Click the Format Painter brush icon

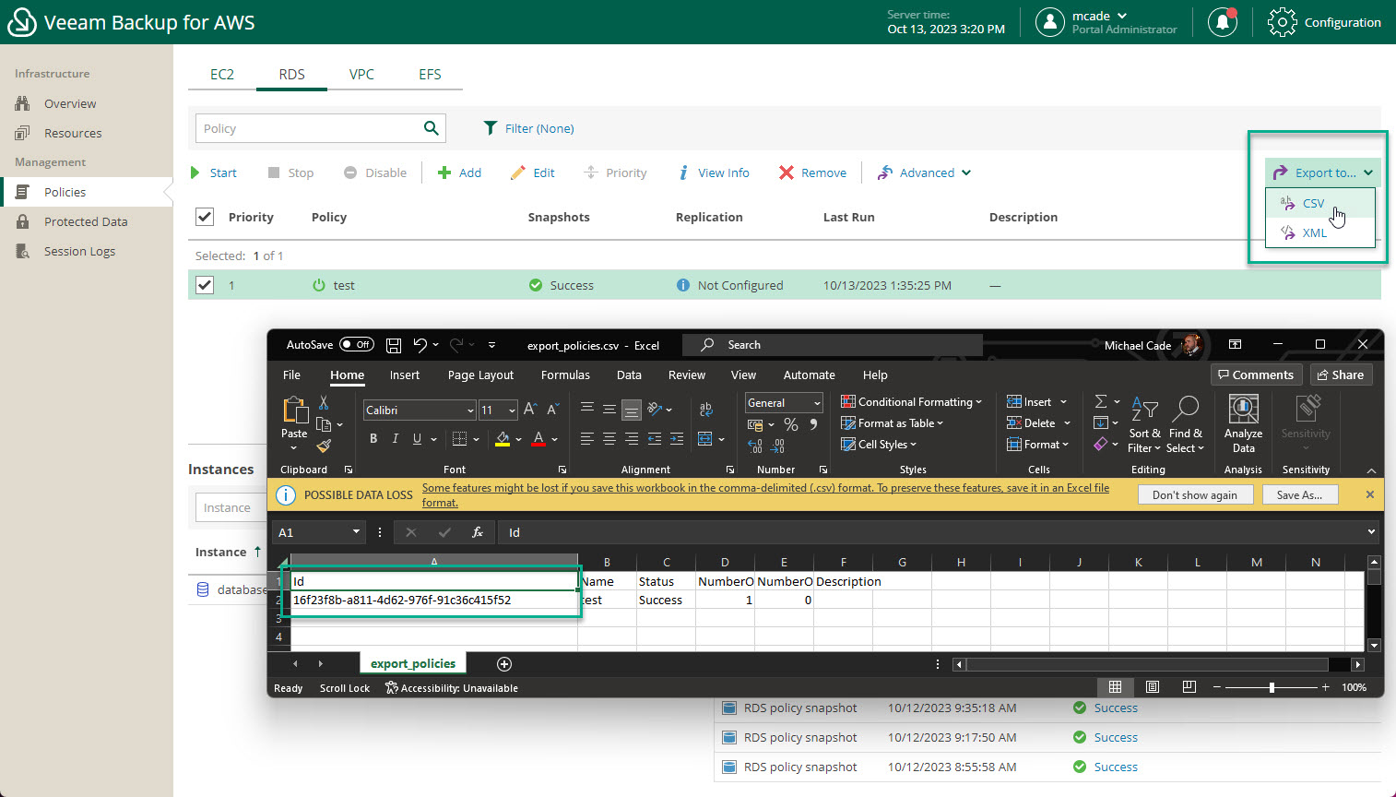(x=324, y=446)
